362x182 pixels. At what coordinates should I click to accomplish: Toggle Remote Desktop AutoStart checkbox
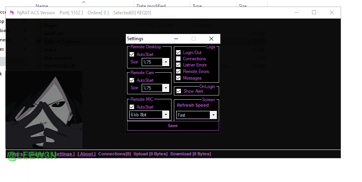coord(132,54)
